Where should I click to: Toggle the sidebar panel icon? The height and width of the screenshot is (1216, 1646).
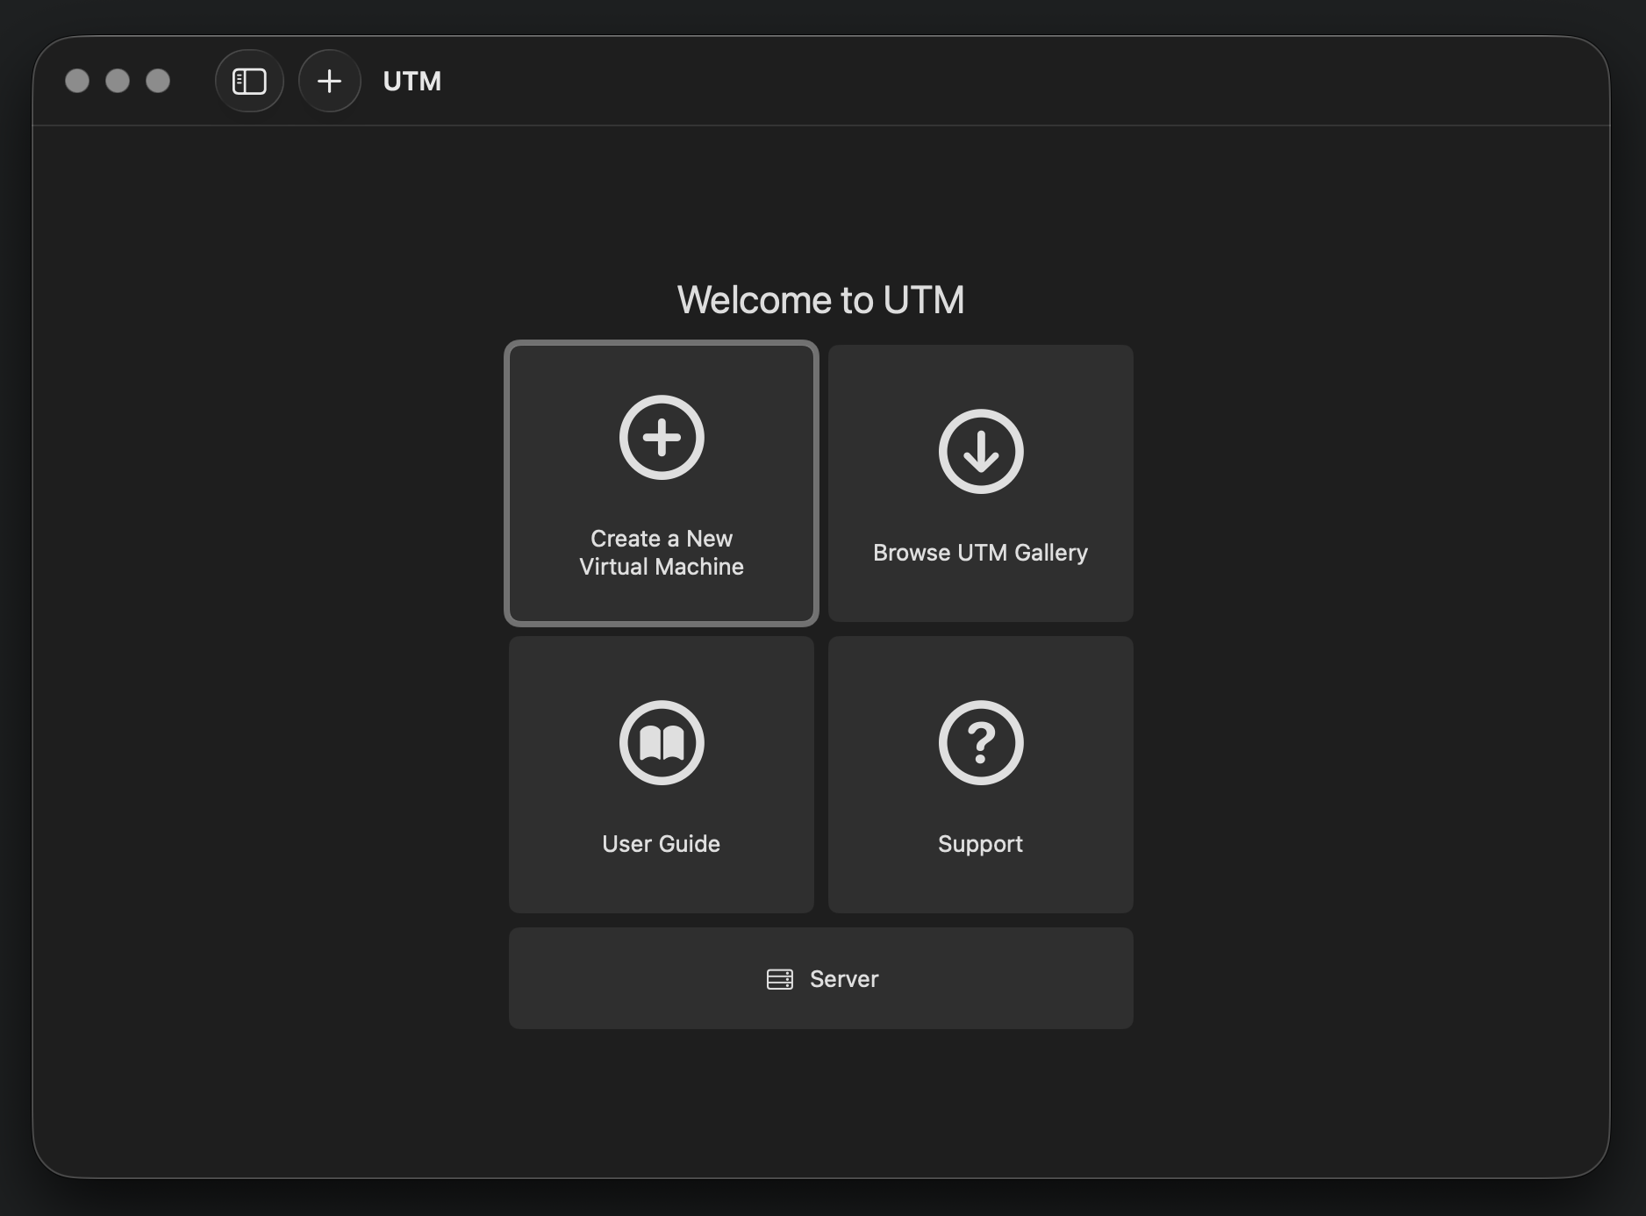tap(249, 82)
